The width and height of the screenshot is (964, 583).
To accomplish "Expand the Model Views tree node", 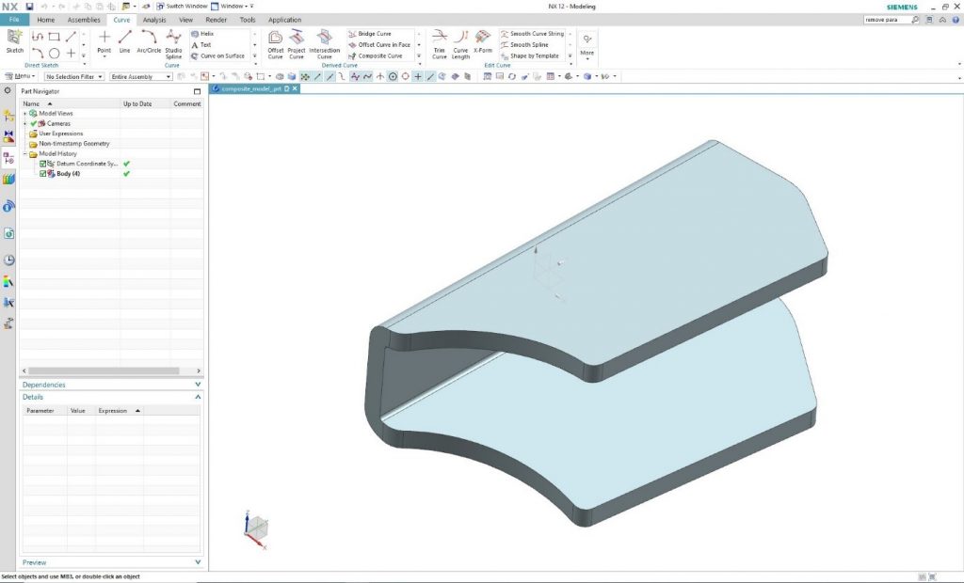I will (24, 113).
